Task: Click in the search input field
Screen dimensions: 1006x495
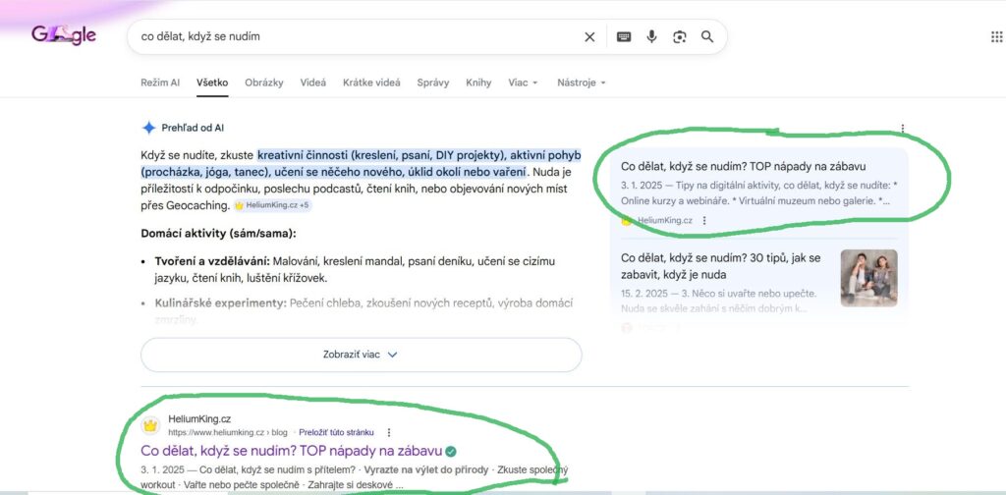Action: click(x=356, y=36)
